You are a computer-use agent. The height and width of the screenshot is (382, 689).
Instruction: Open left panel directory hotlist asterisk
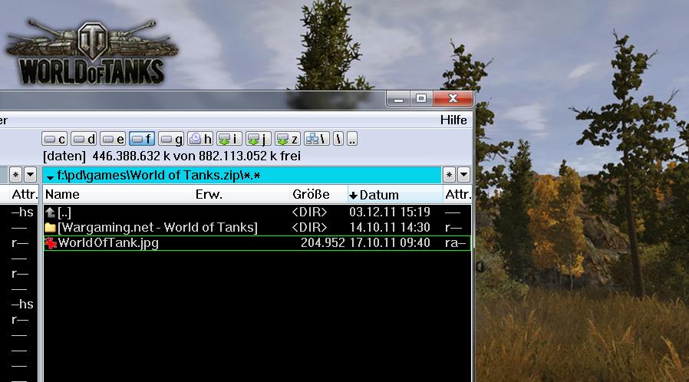click(x=15, y=175)
